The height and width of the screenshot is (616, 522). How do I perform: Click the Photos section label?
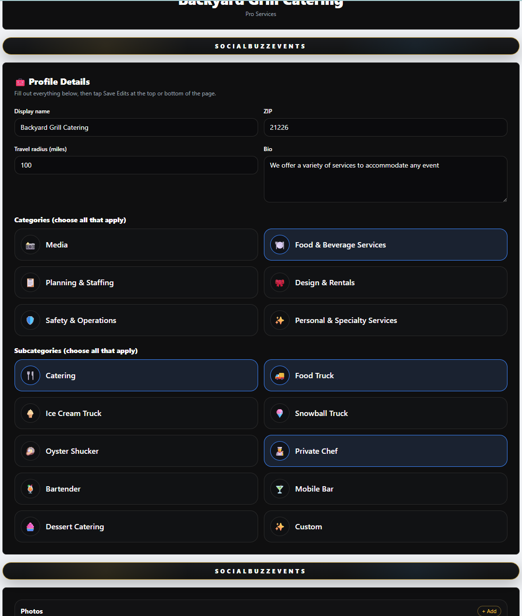coord(31,611)
